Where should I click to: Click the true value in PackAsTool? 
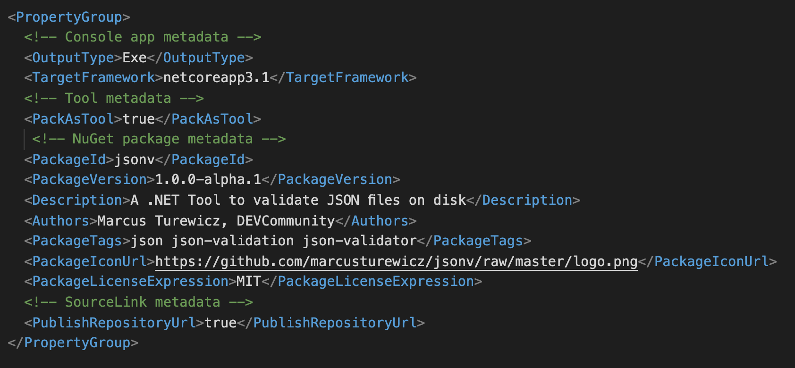[x=139, y=119]
